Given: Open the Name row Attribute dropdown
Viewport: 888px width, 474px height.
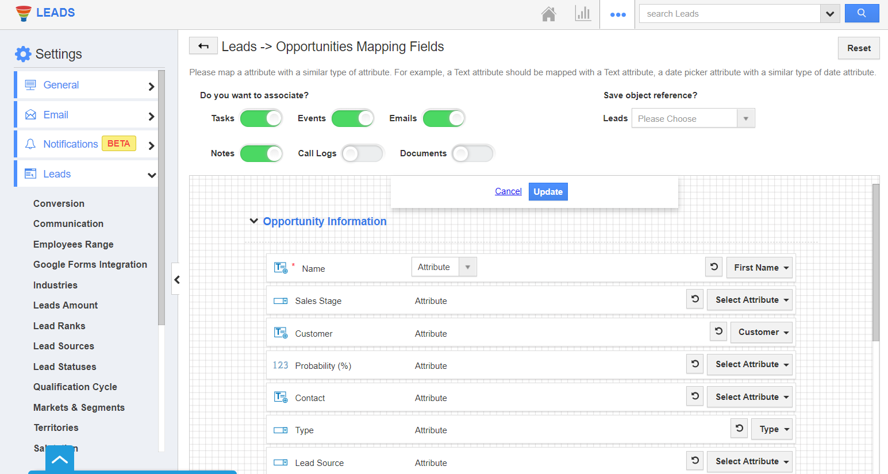Looking at the screenshot, I should pos(444,267).
